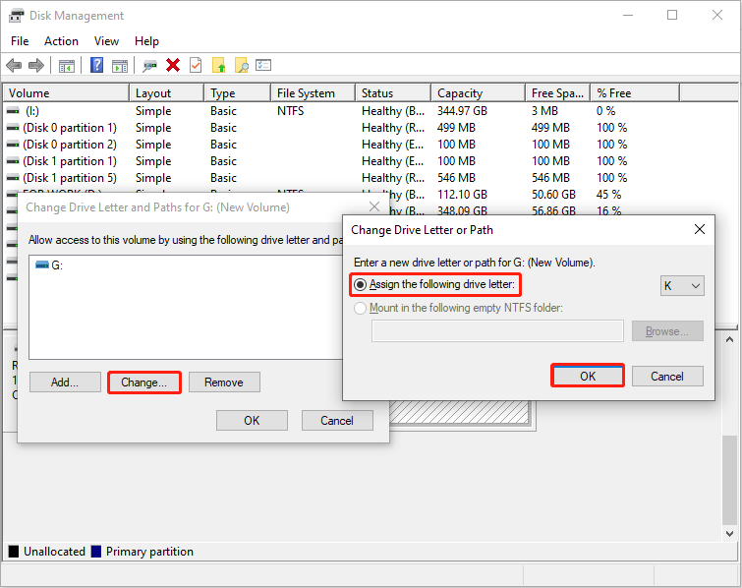Click the Remove button
The width and height of the screenshot is (742, 588).
point(224,382)
